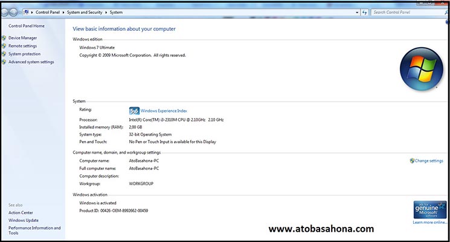Click in the Search Control Panel field

click(408, 12)
